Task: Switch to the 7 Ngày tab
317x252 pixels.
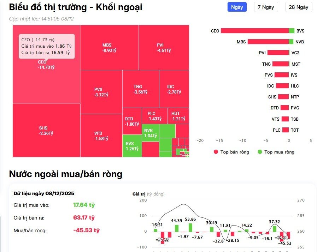Action: click(x=266, y=7)
